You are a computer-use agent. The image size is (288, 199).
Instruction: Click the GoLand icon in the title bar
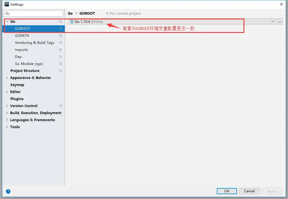[x=6, y=4]
